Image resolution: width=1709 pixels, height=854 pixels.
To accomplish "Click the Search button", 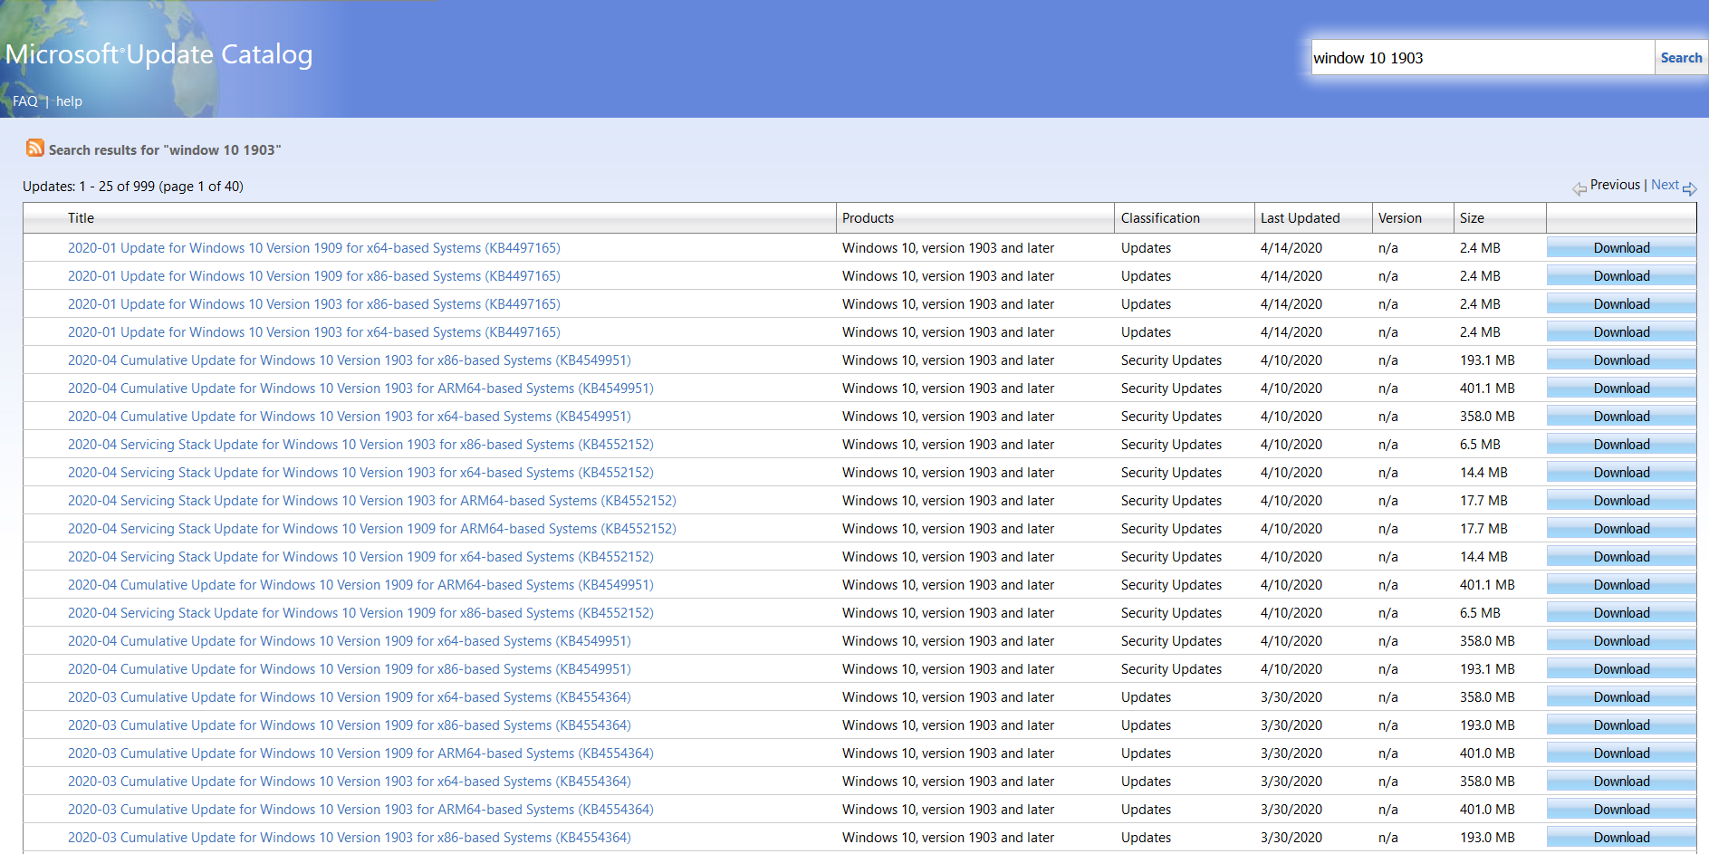I will 1681,57.
